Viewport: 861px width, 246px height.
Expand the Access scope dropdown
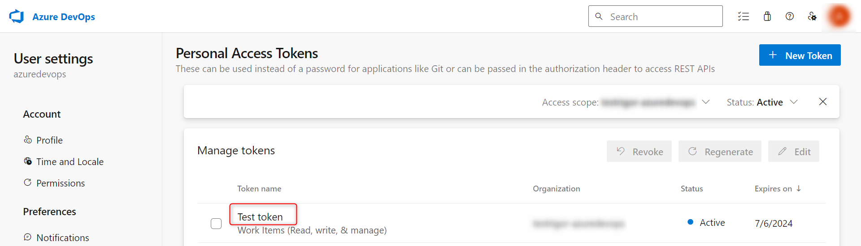706,102
